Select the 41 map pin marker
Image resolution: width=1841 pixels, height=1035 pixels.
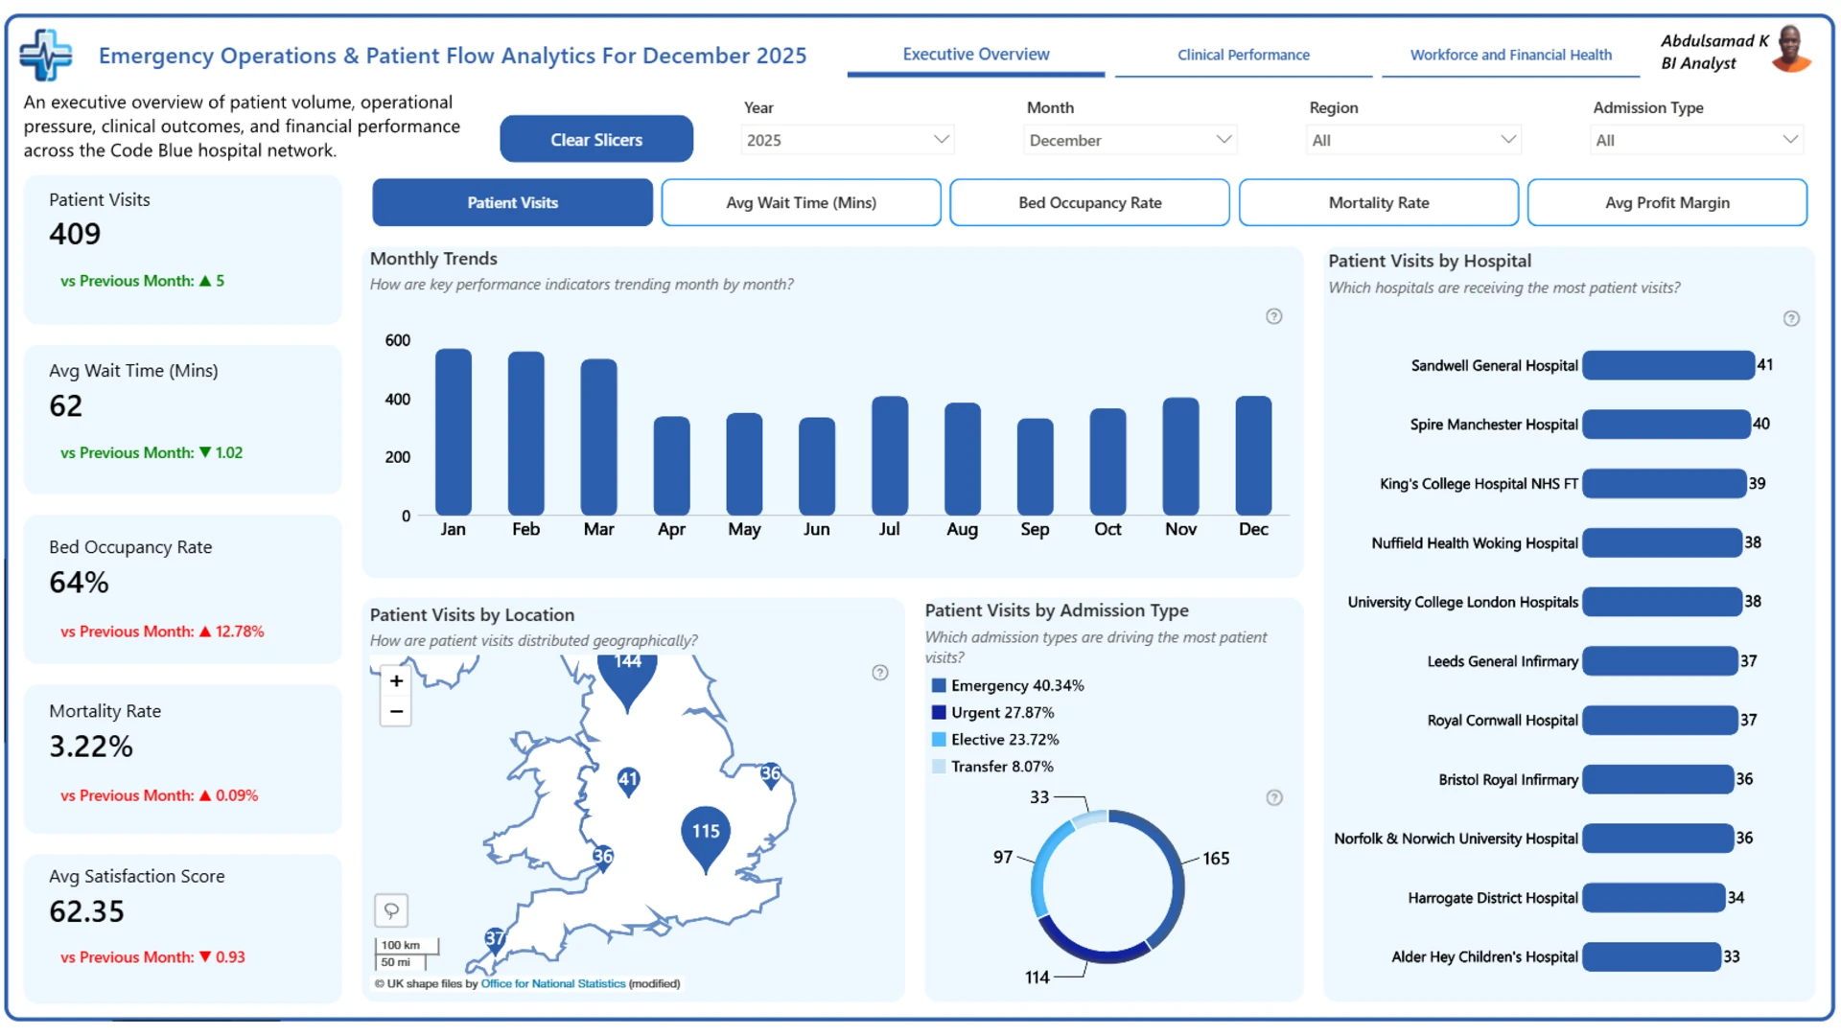(628, 781)
